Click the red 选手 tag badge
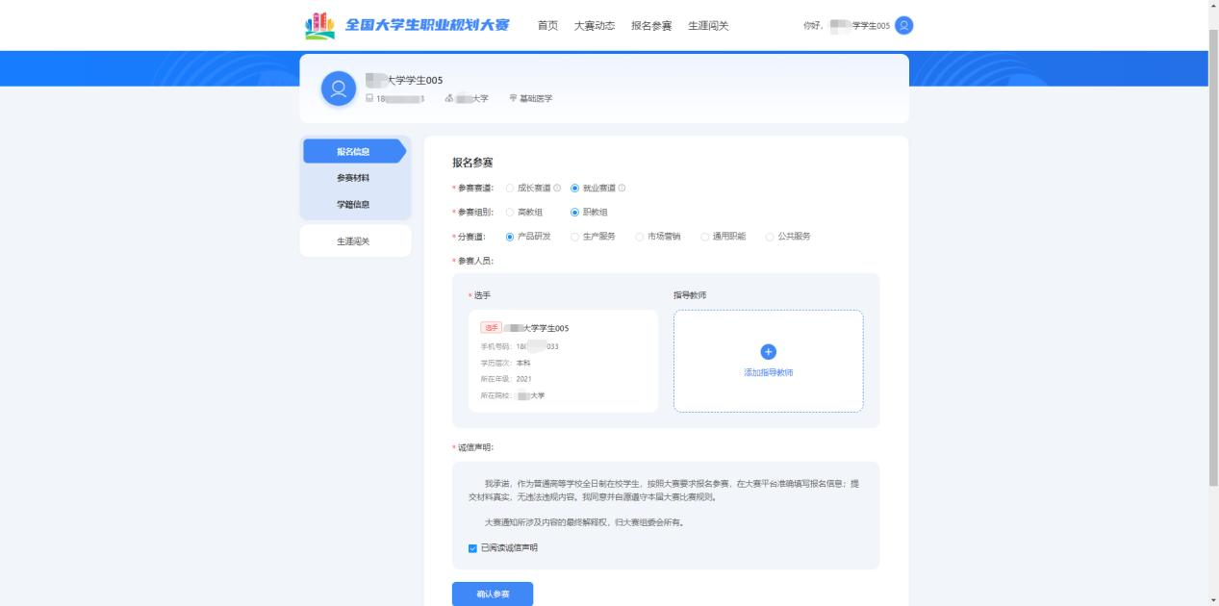This screenshot has width=1219, height=606. coord(491,328)
